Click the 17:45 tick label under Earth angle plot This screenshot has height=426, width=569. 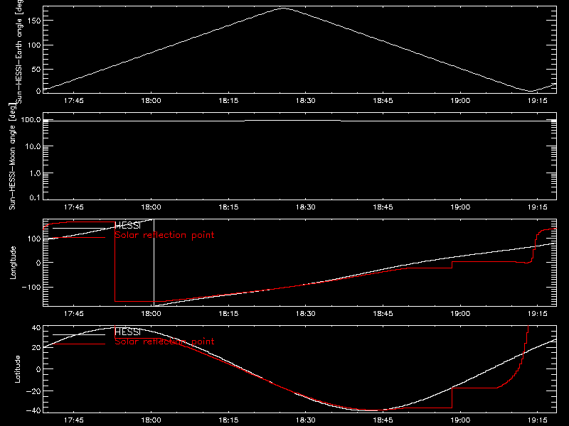tap(74, 101)
